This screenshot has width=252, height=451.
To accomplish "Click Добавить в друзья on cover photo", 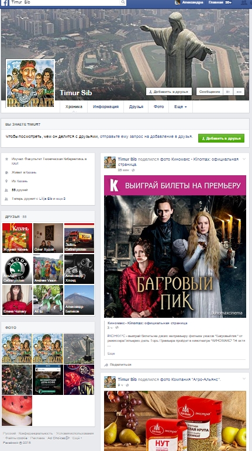I will pyautogui.click(x=169, y=92).
